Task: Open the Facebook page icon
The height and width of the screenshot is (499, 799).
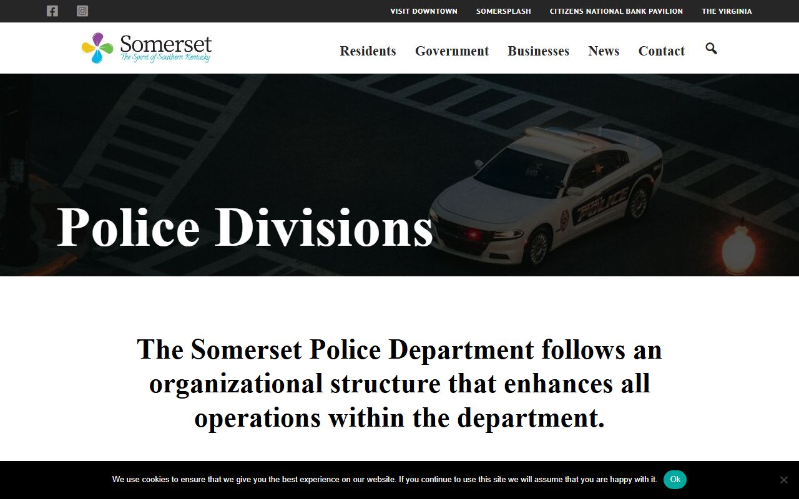Action: click(52, 11)
